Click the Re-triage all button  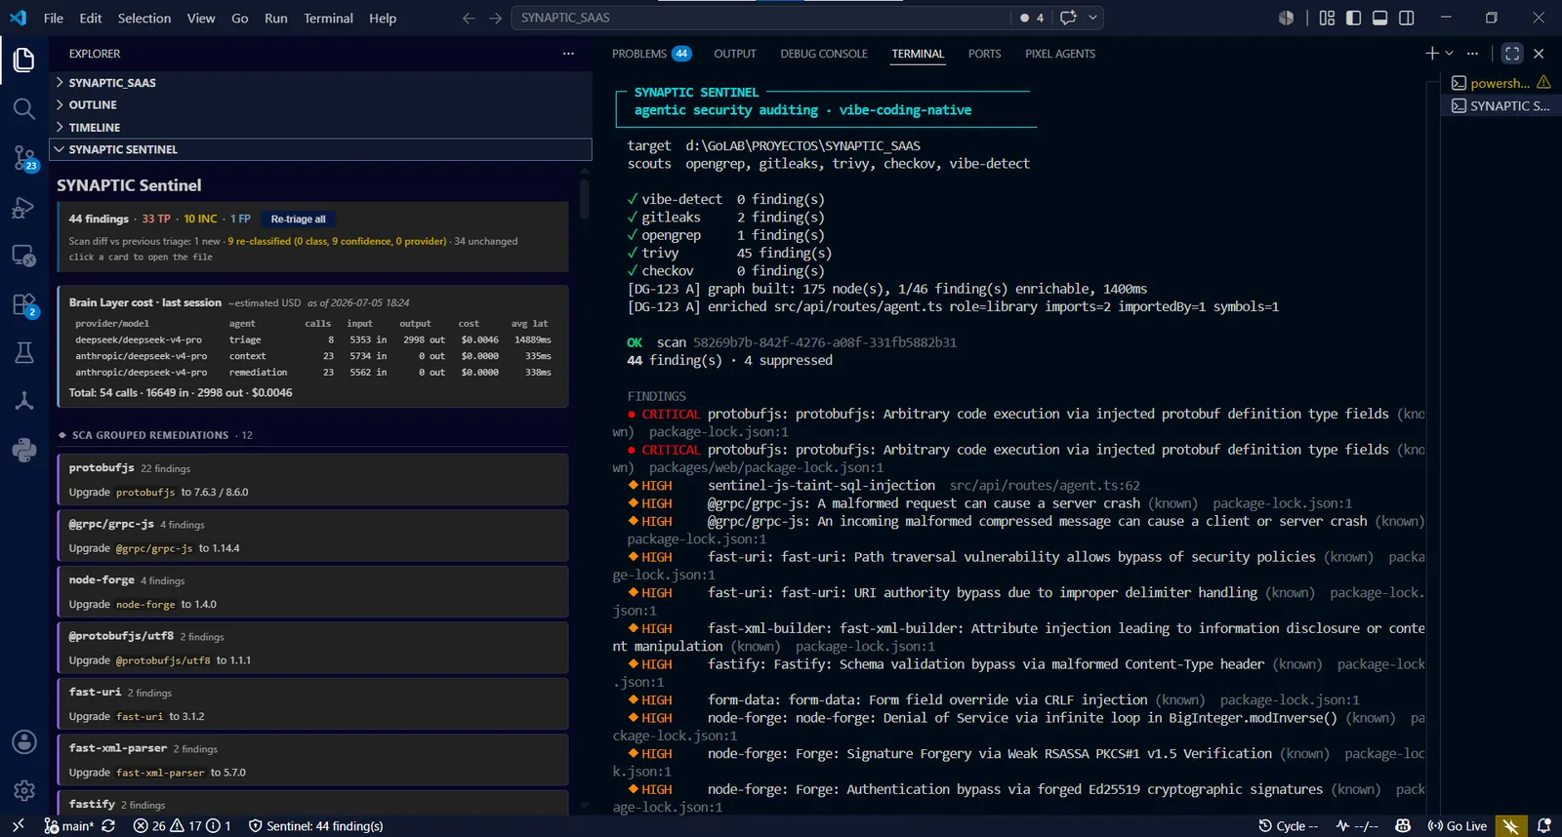click(299, 219)
